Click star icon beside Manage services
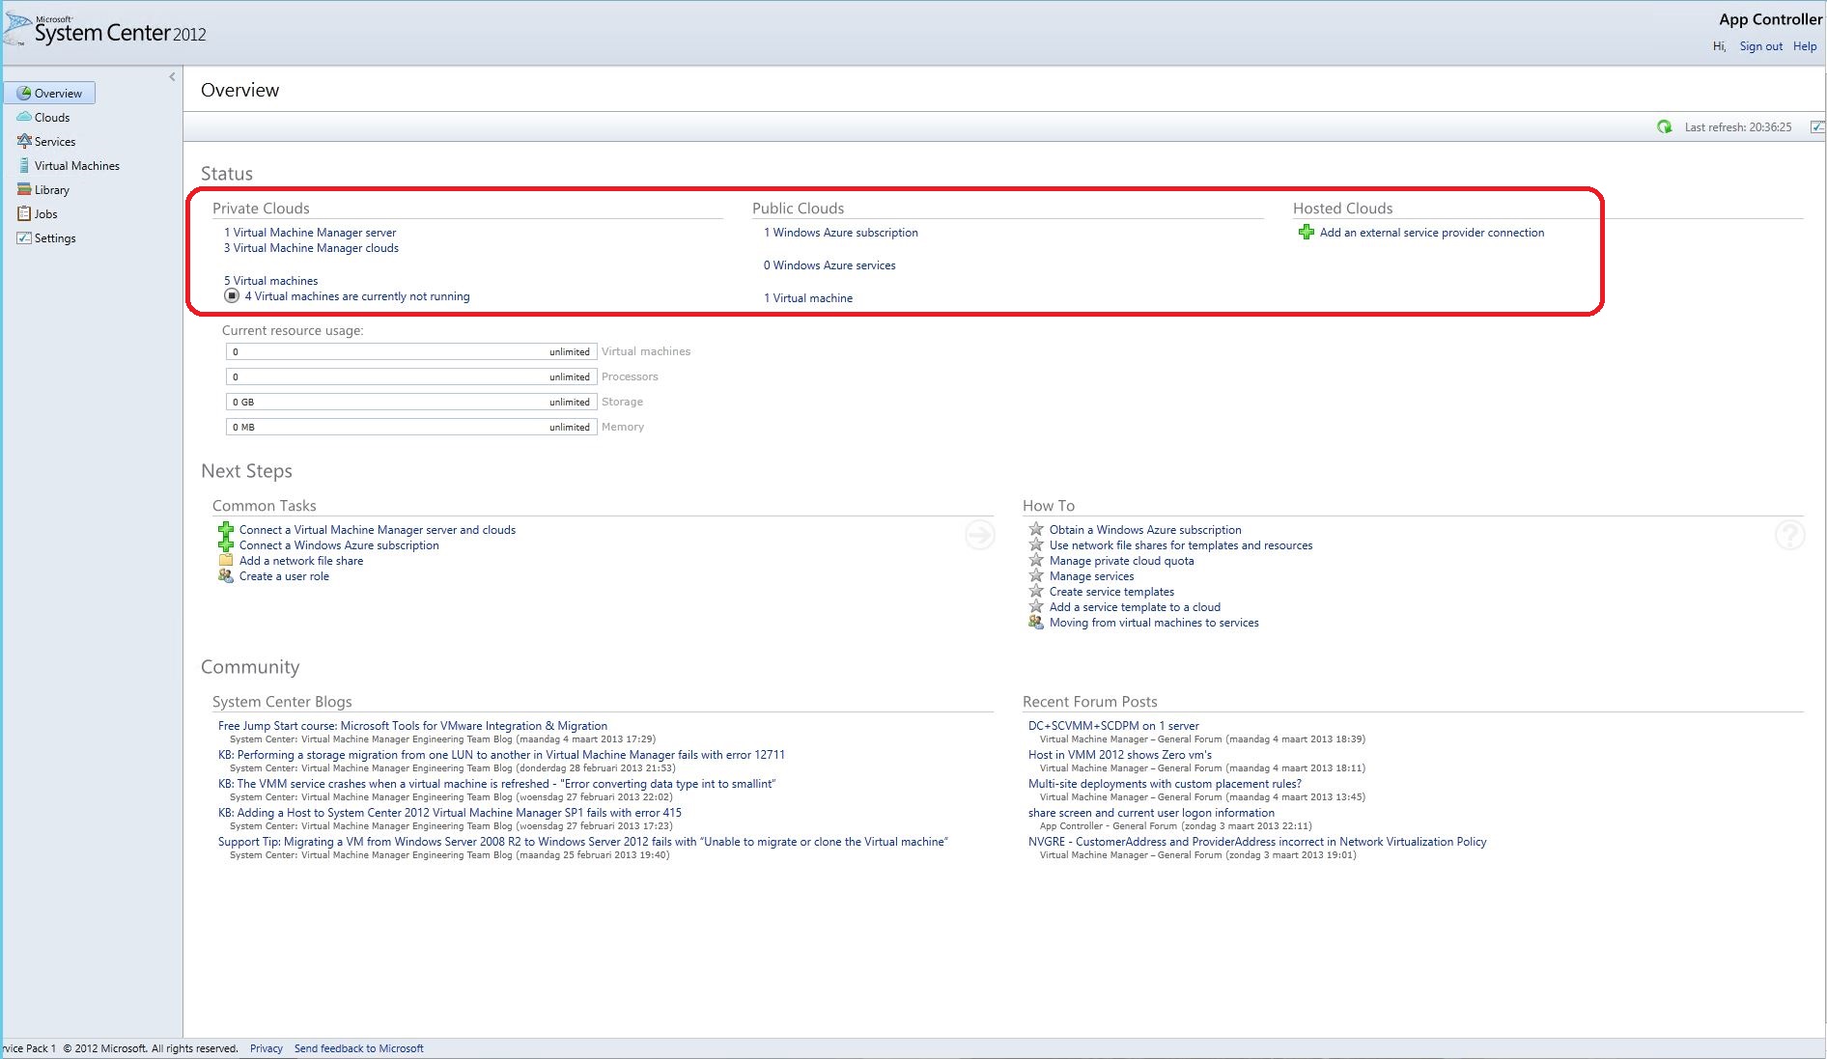1827x1059 pixels. tap(1036, 575)
